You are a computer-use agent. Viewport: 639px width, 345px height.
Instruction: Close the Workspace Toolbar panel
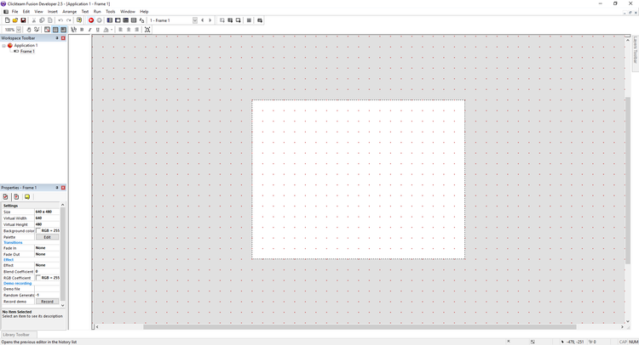(x=63, y=38)
